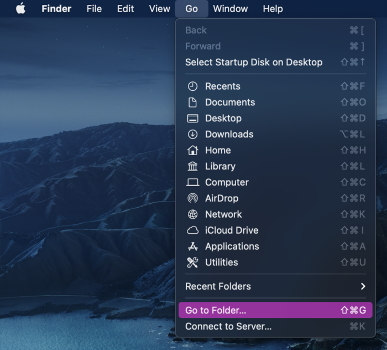Click the ⇧⌘U shortcut beside Utilities

(353, 262)
